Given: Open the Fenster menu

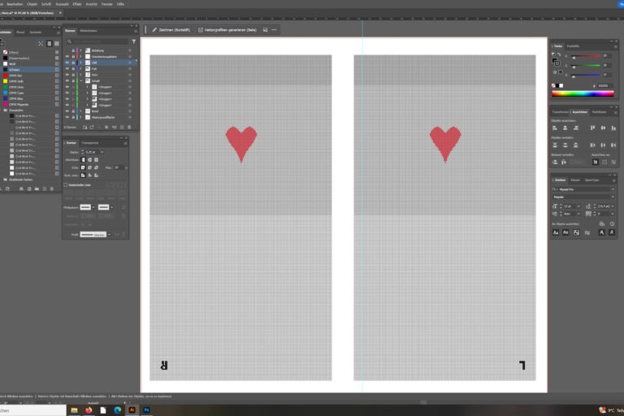Looking at the screenshot, I should (106, 4).
